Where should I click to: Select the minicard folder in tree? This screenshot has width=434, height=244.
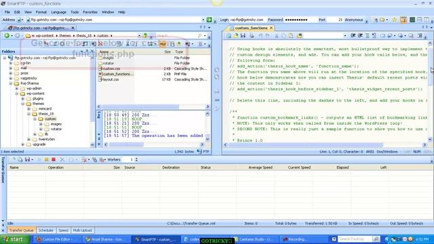pyautogui.click(x=45, y=108)
